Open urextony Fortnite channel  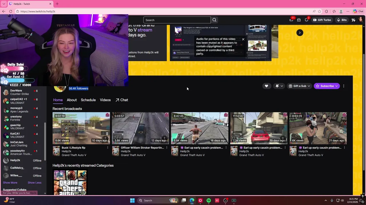pyautogui.click(x=23, y=118)
